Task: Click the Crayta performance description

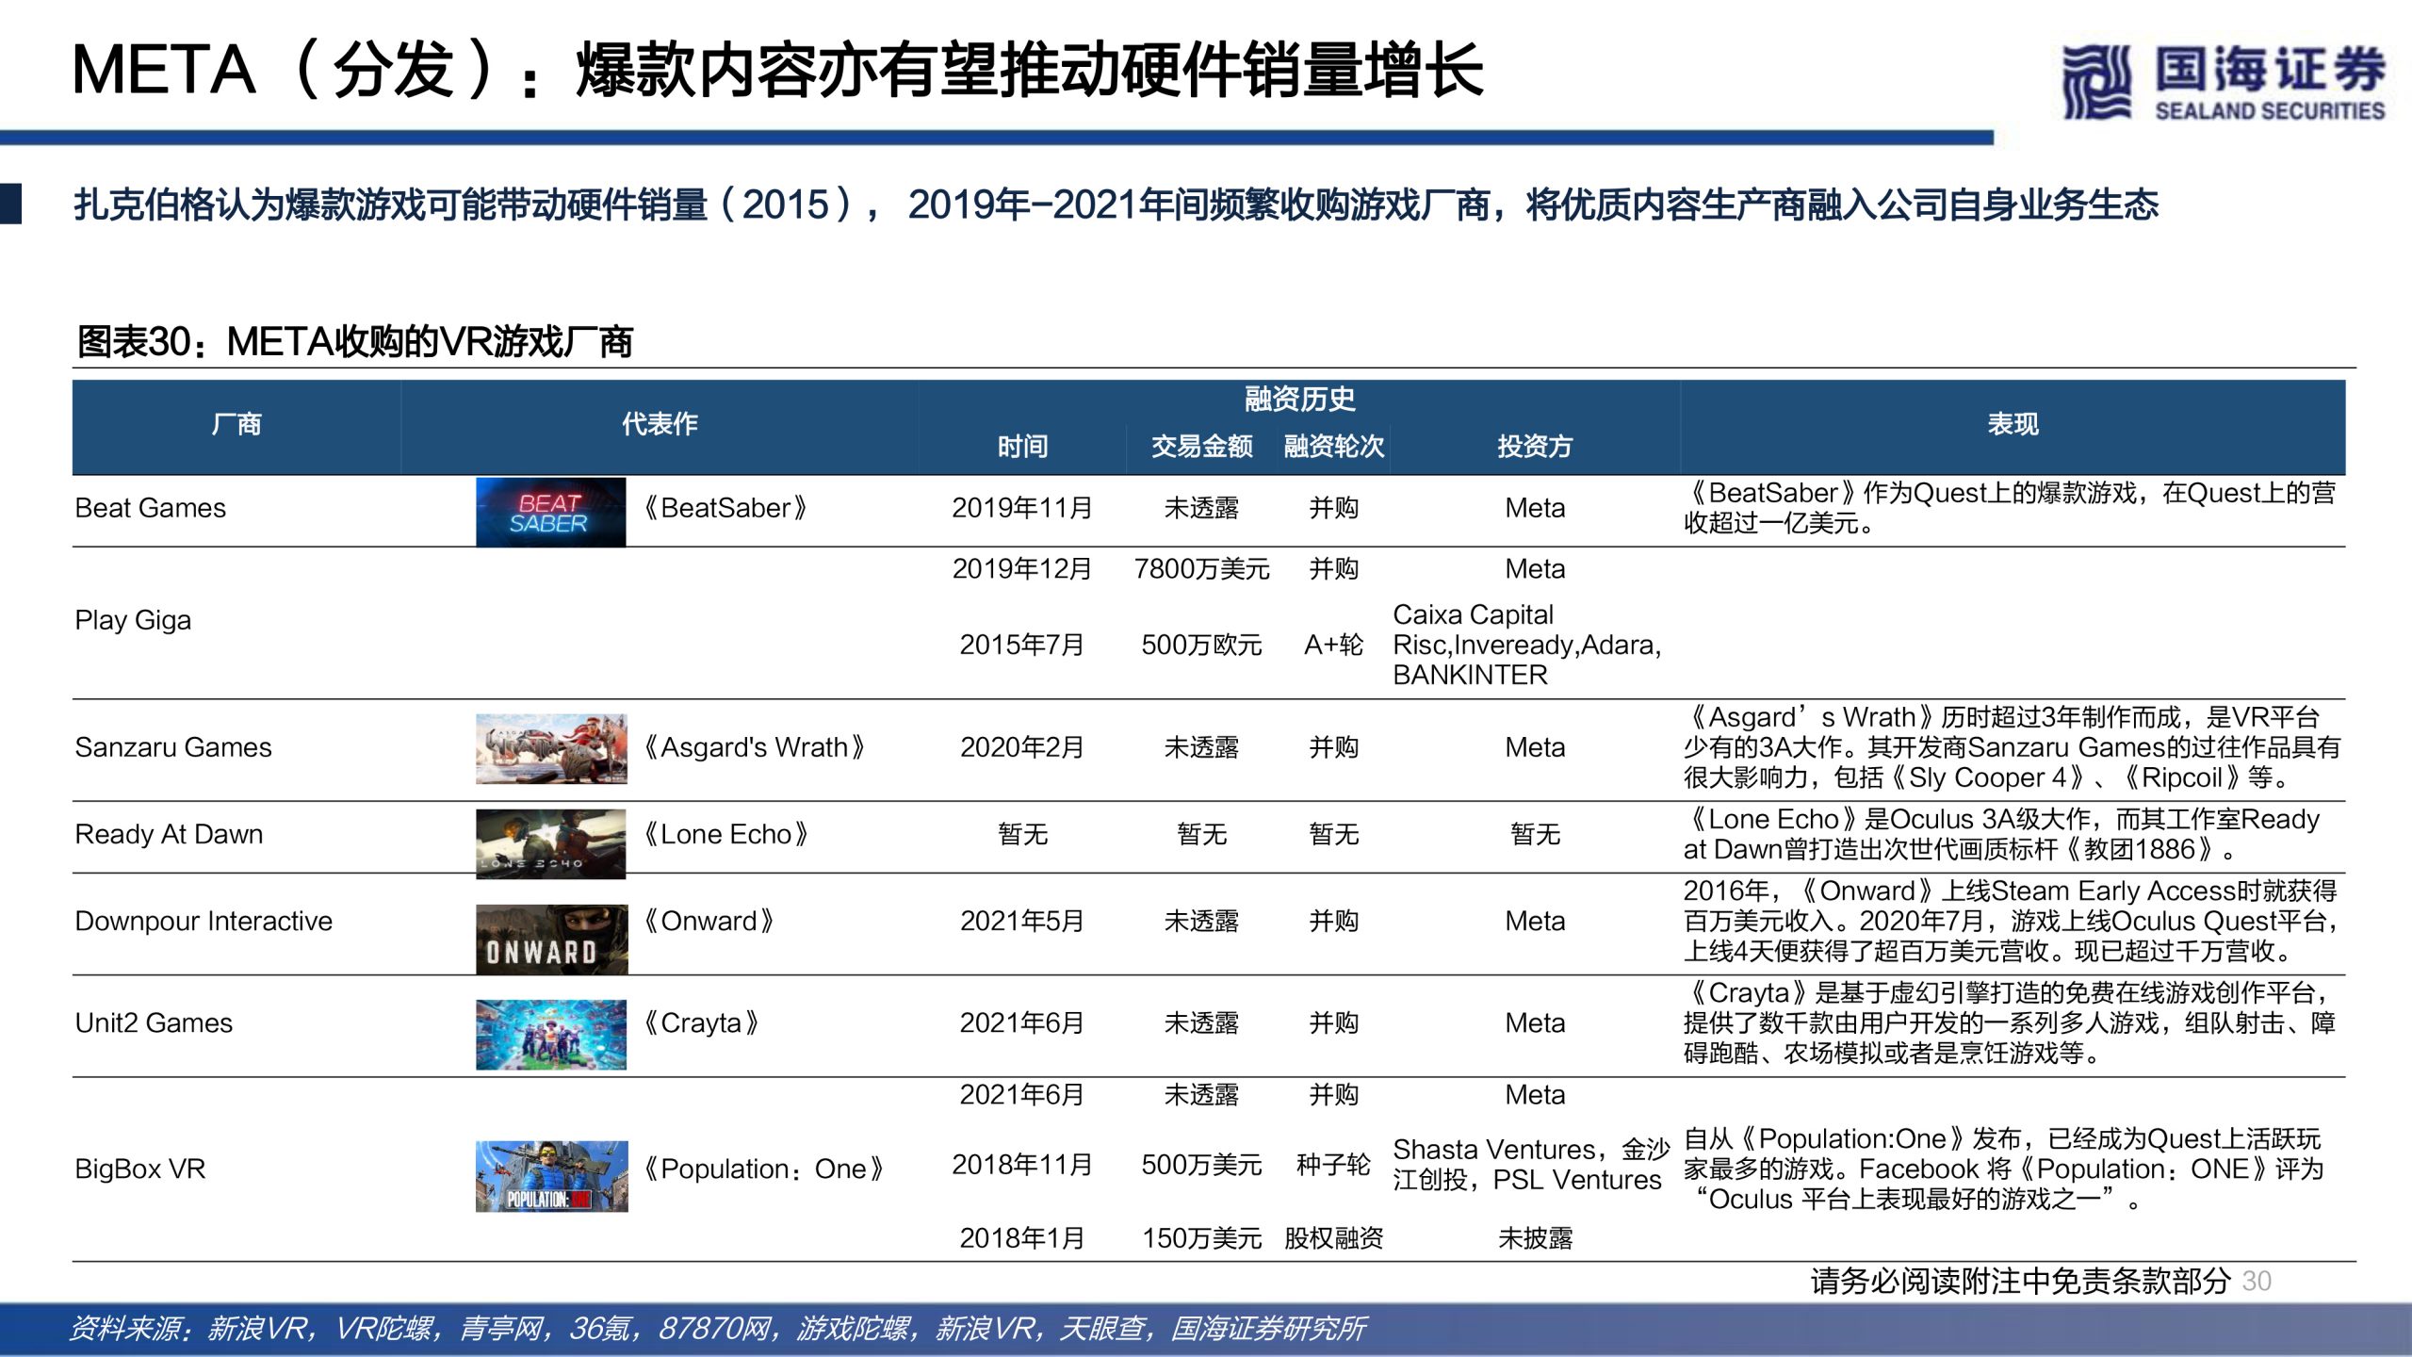Action: tap(2010, 1022)
